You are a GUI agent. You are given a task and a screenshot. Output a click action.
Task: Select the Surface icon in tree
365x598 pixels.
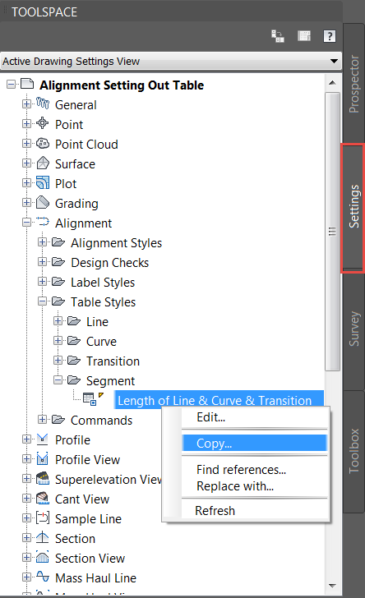(x=43, y=163)
